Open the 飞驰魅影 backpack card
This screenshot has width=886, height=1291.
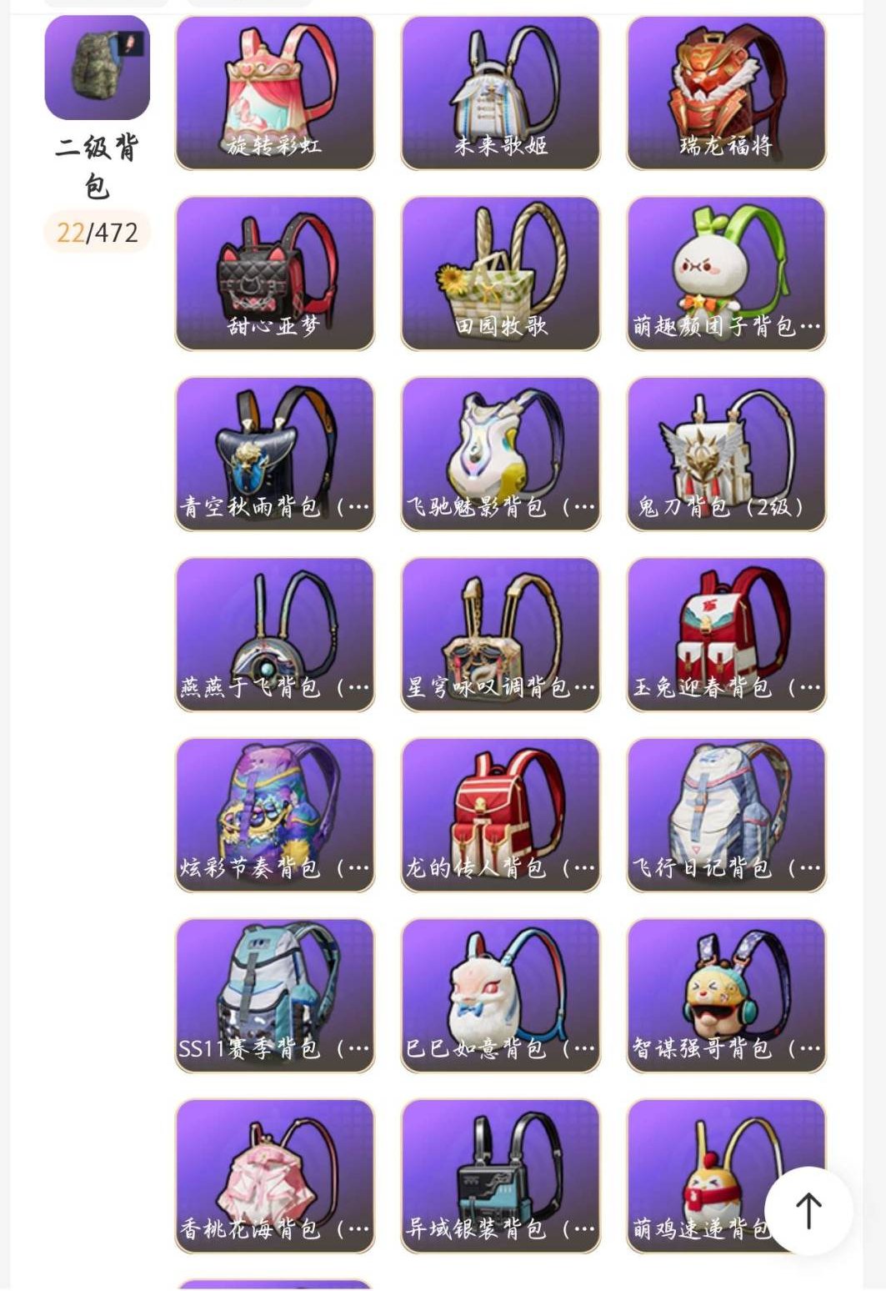tap(501, 455)
